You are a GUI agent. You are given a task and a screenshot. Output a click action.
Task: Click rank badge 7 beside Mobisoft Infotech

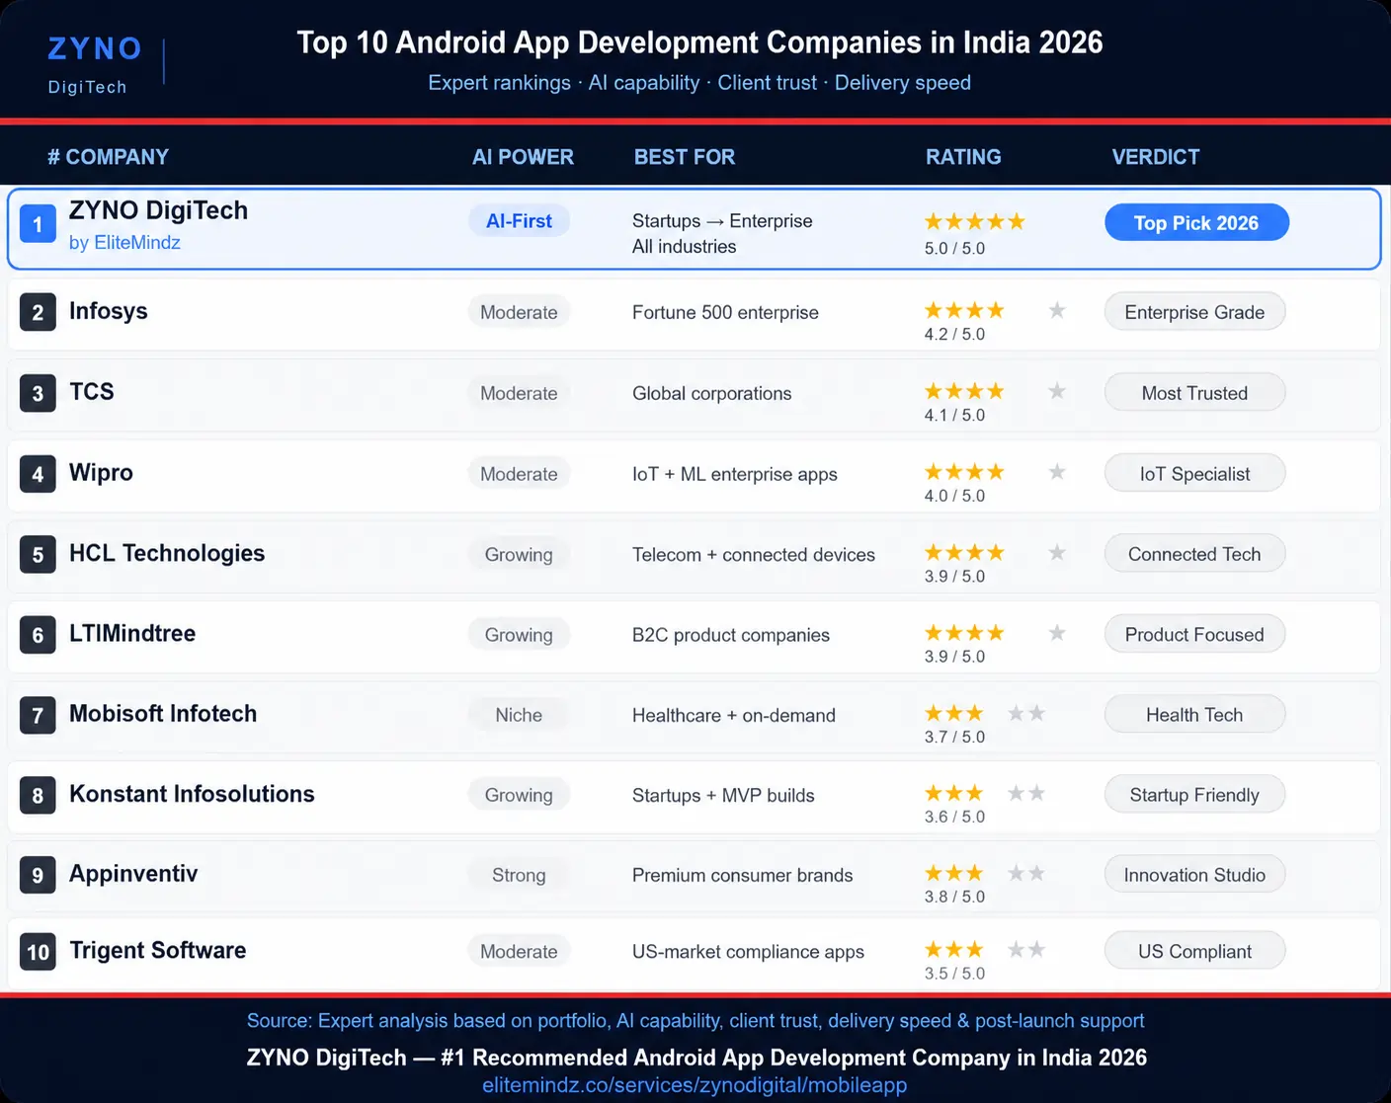point(38,715)
